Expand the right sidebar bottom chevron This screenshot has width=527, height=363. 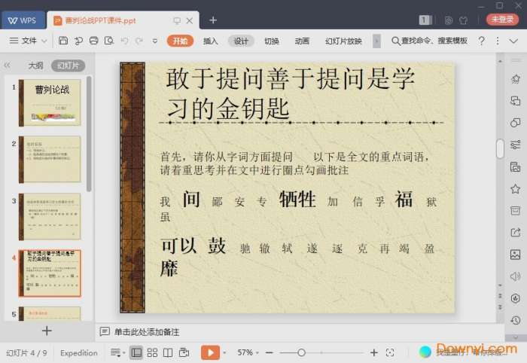[516, 337]
